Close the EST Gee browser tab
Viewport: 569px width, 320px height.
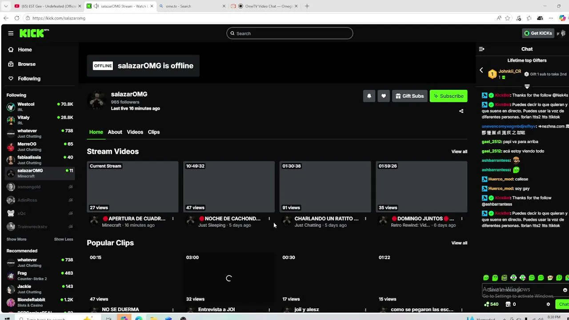tap(80, 6)
